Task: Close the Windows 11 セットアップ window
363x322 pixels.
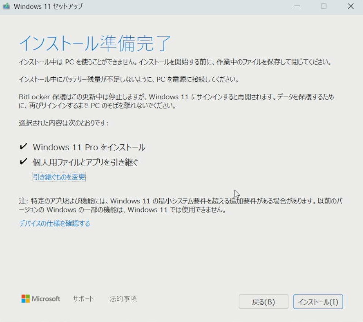Action: pyautogui.click(x=351, y=6)
